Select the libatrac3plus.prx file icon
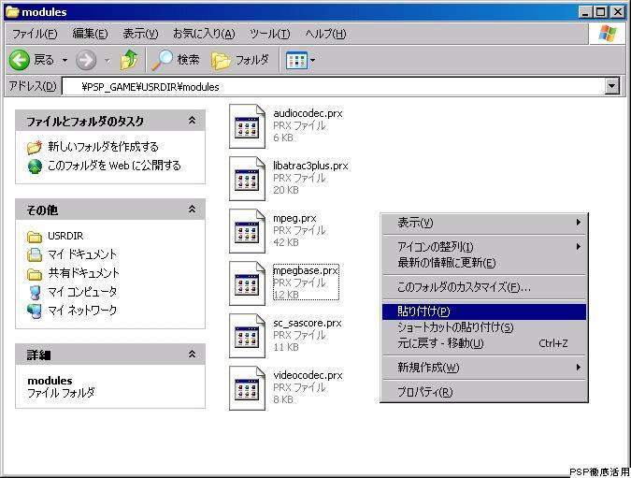Viewport: 631px width, 478px height. tap(247, 179)
